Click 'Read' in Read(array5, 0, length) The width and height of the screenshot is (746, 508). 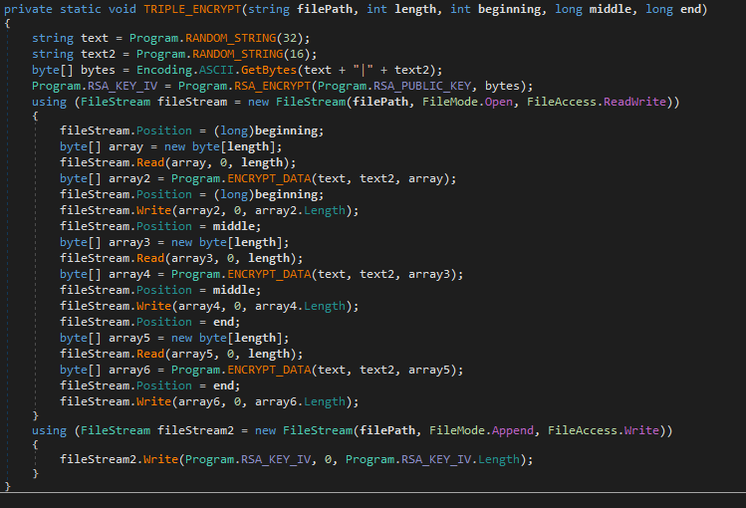[x=150, y=354]
